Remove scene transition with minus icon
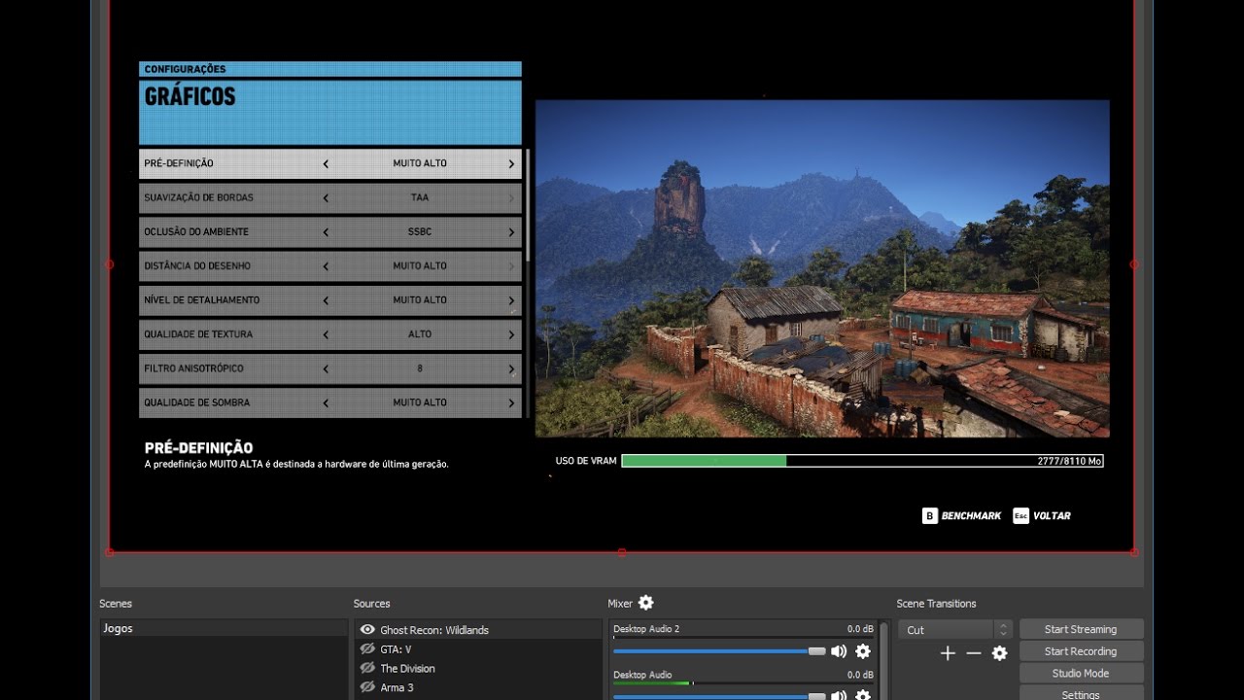The image size is (1244, 700). 974,653
